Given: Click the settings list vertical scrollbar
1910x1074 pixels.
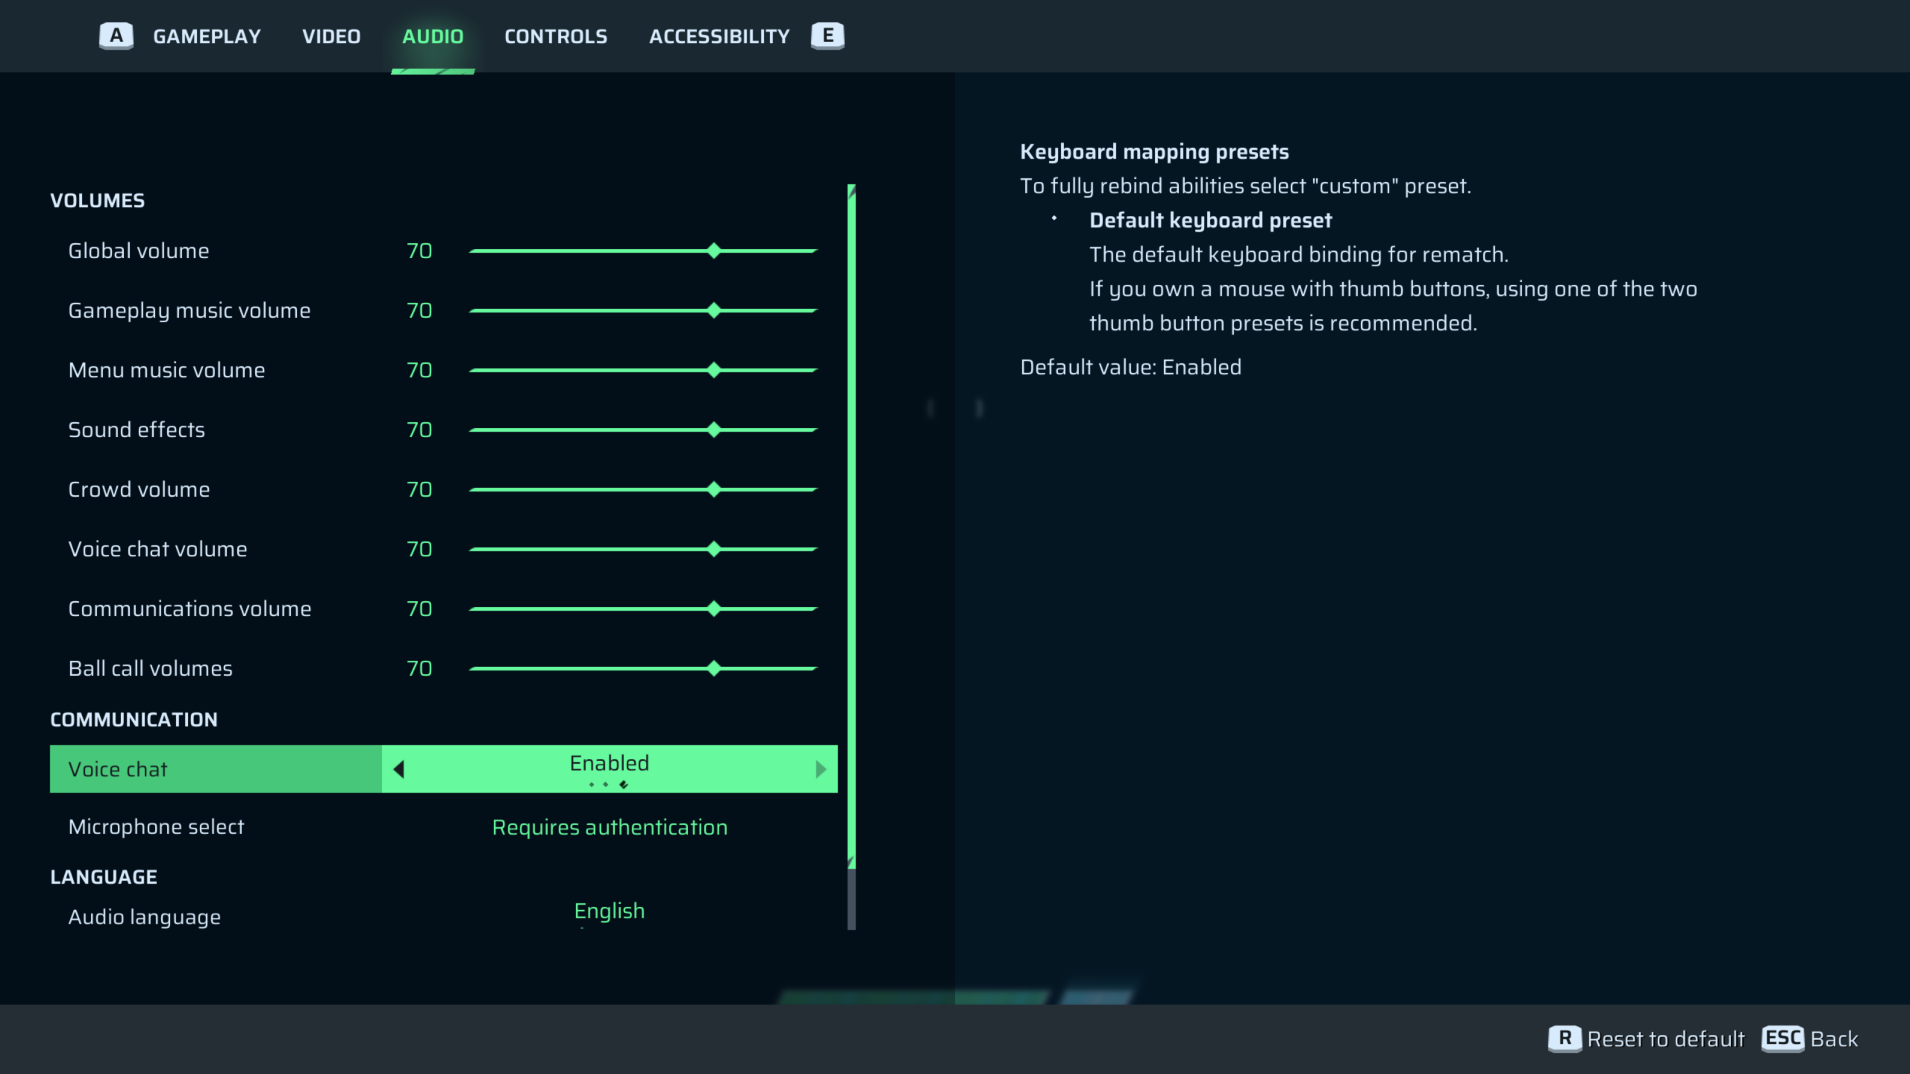Looking at the screenshot, I should pos(851,522).
